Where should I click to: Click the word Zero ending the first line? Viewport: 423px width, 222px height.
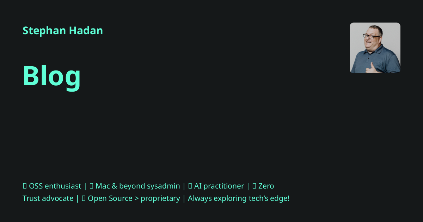[x=266, y=186]
